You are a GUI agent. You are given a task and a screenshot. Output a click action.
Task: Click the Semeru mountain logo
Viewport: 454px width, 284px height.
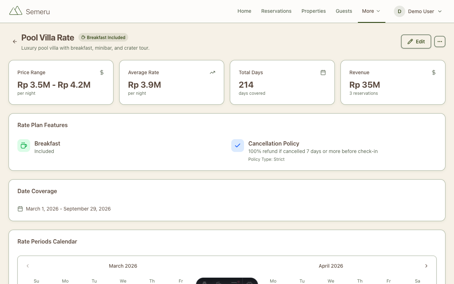pos(16,11)
